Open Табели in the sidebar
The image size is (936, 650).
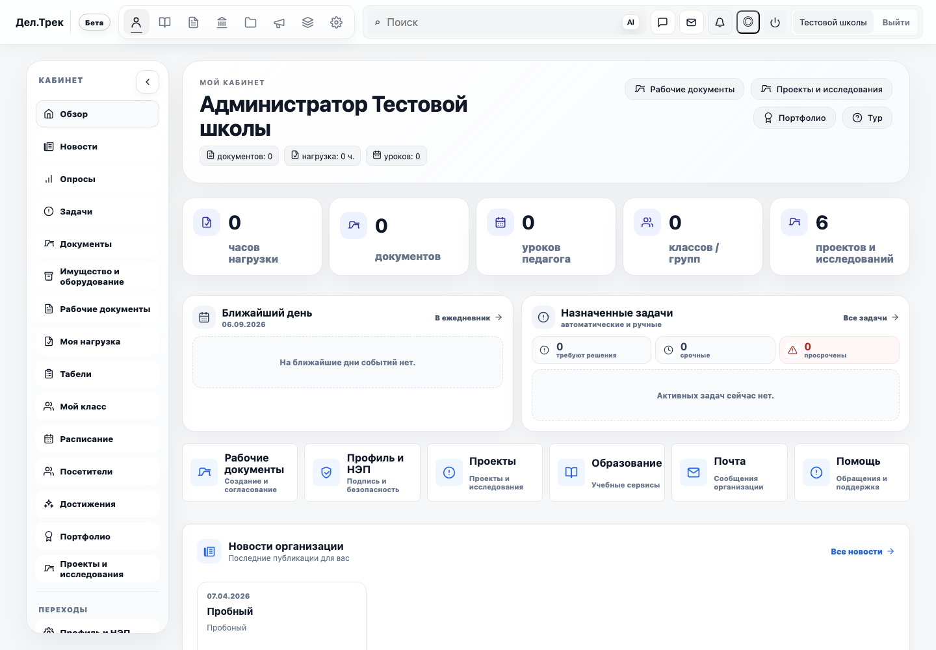click(97, 374)
